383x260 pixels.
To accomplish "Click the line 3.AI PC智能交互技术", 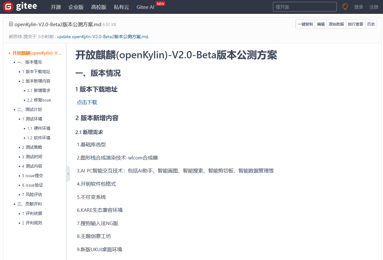I will pos(175,171).
